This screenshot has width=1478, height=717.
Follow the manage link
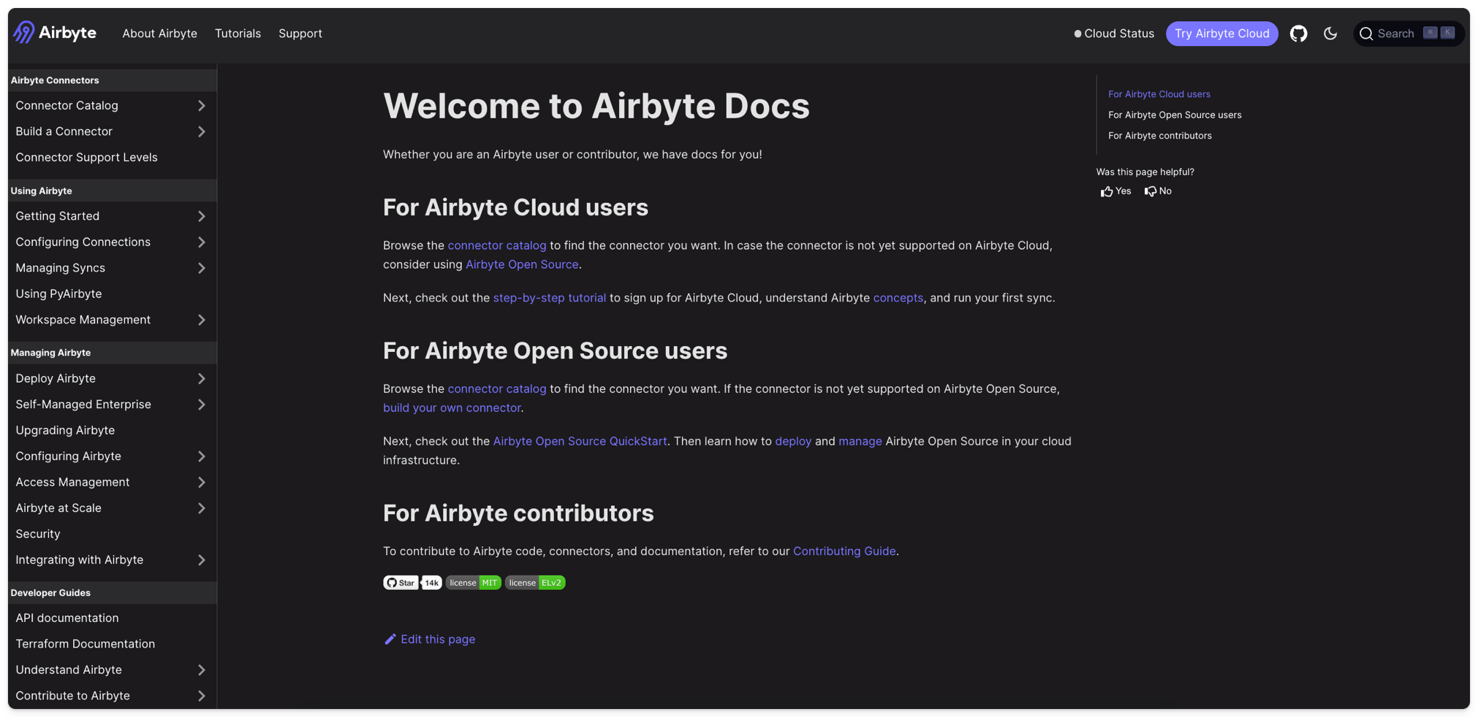click(860, 441)
